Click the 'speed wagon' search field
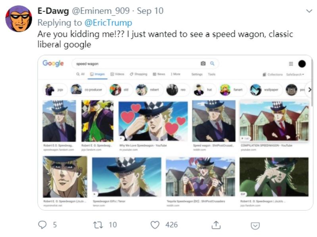 135,64
